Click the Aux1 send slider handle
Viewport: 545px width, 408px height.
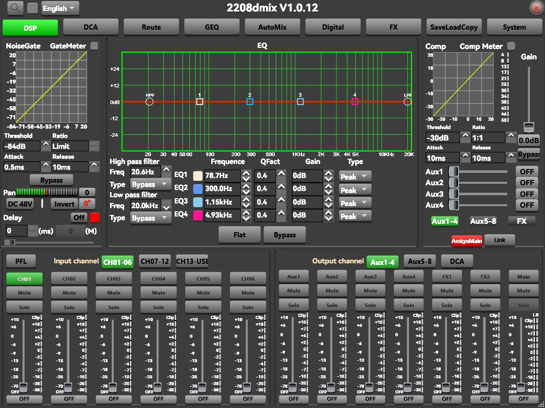point(453,171)
